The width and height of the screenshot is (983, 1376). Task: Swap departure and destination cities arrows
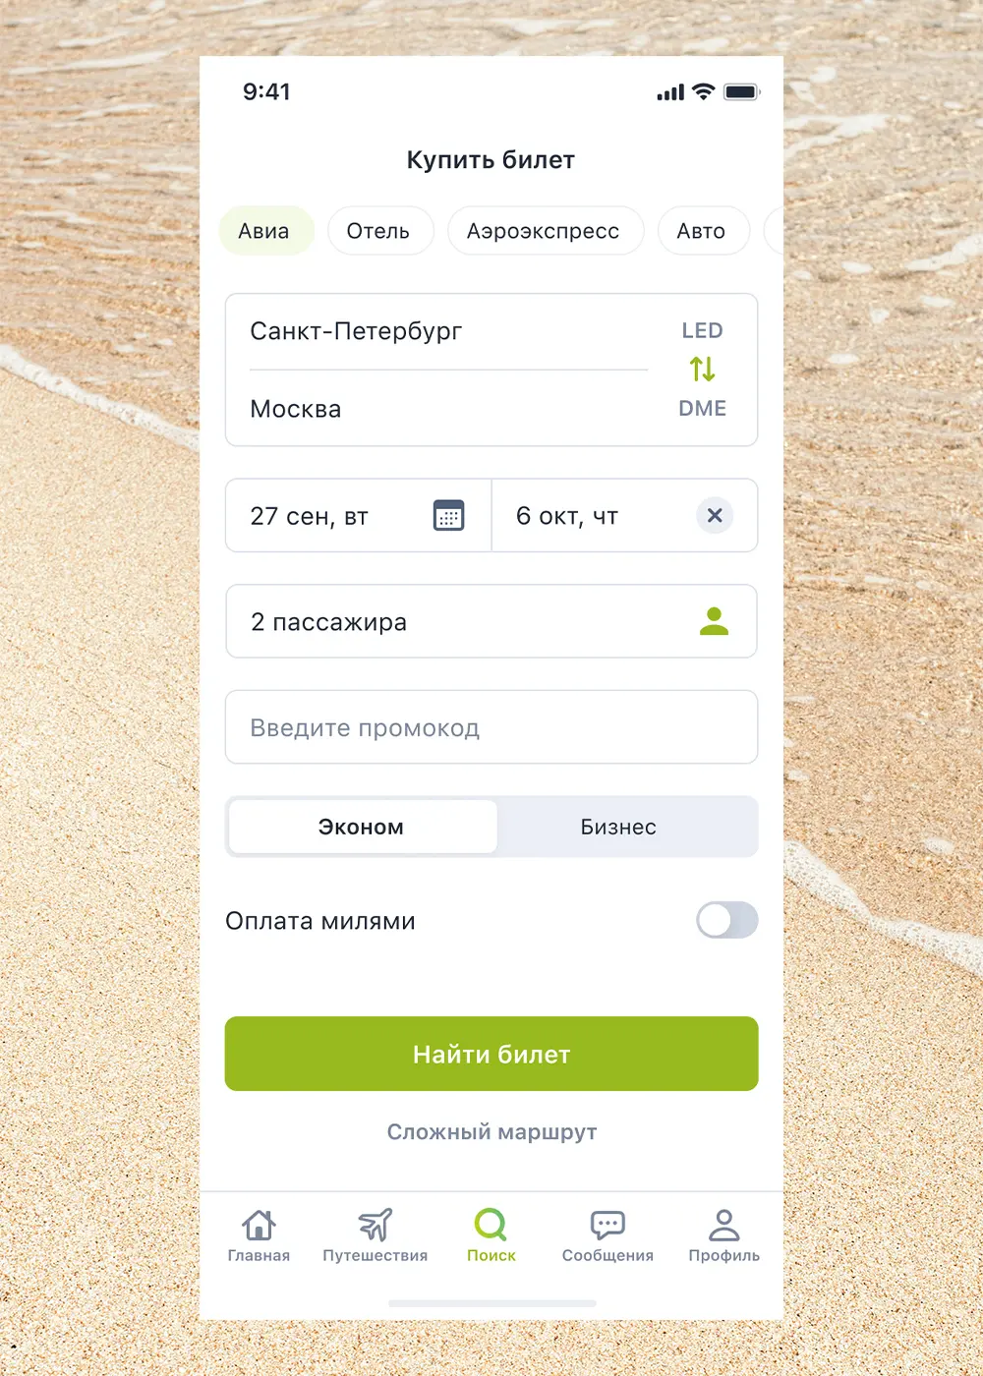tap(702, 370)
